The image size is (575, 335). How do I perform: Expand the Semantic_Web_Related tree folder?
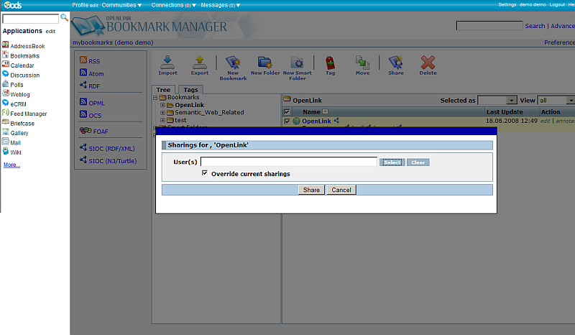(x=162, y=113)
